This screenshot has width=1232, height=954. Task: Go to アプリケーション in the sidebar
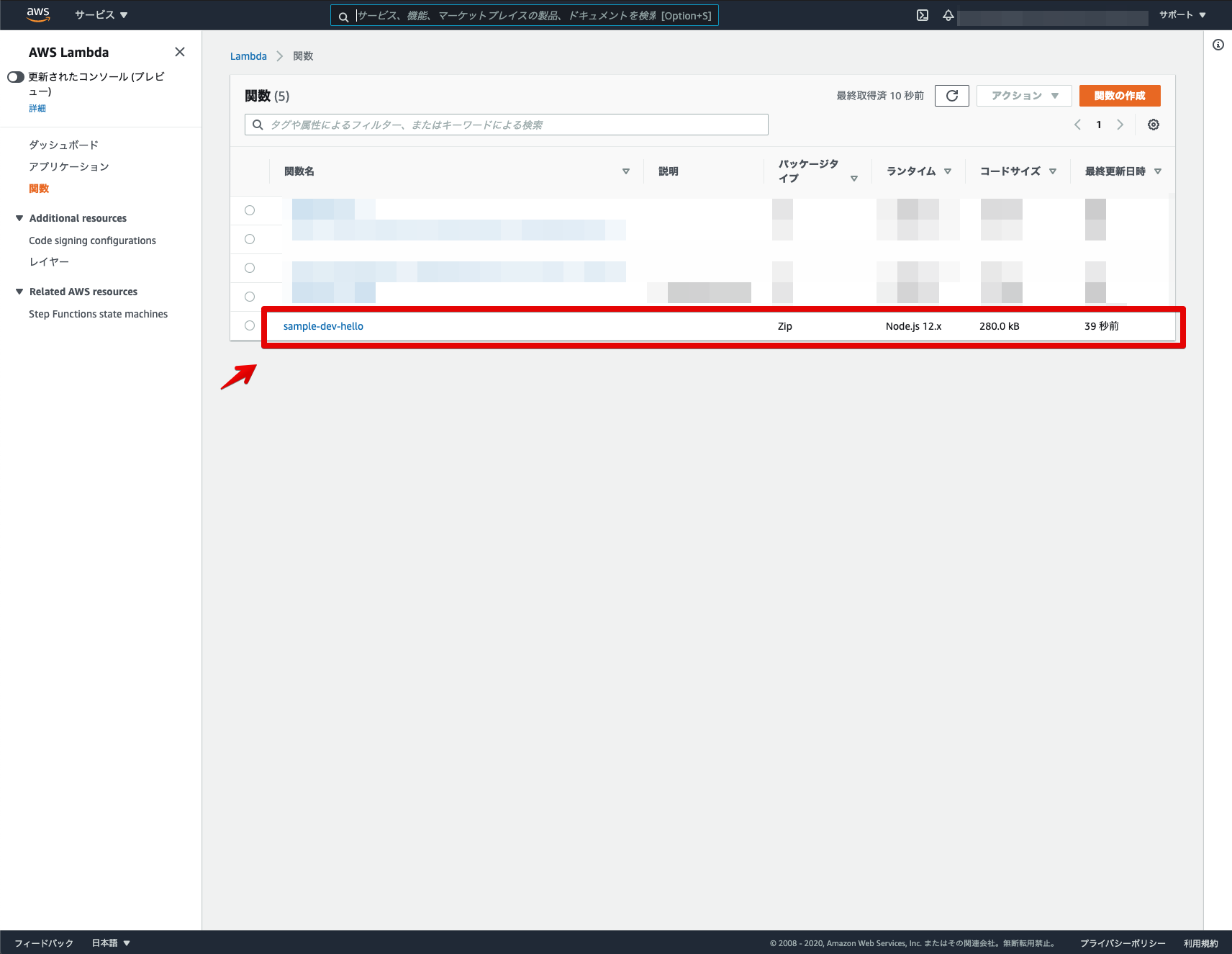[x=69, y=166]
